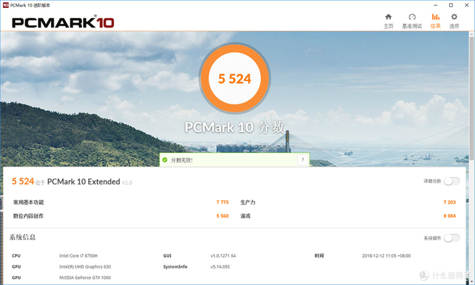Open the 基准测试 benchmark gauge icon
Image resolution: width=475 pixels, height=285 pixels.
click(x=412, y=17)
